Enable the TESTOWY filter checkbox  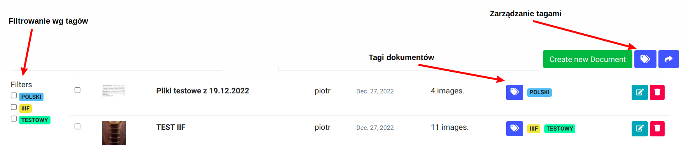[x=14, y=119]
